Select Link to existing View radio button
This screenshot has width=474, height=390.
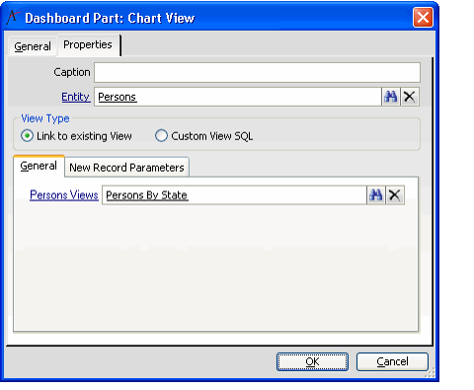[27, 136]
